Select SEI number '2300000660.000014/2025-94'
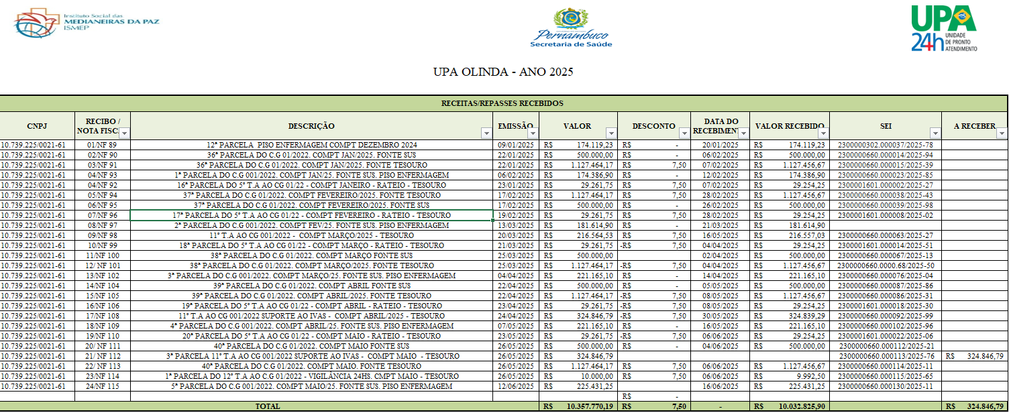The height and width of the screenshot is (413, 1009). pos(886,155)
